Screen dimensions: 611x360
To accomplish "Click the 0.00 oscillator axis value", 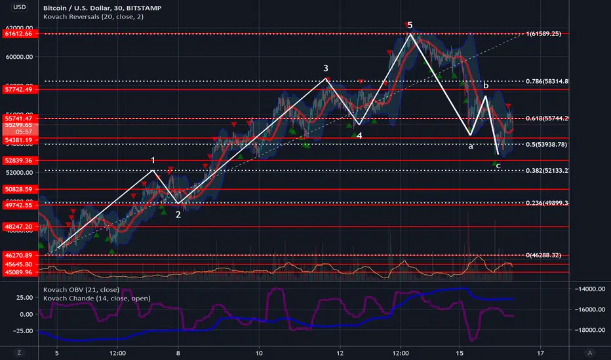I will coord(26,314).
